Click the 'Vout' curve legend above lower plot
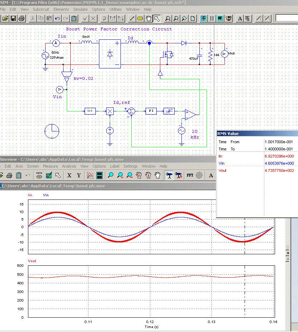 [x=32, y=261]
